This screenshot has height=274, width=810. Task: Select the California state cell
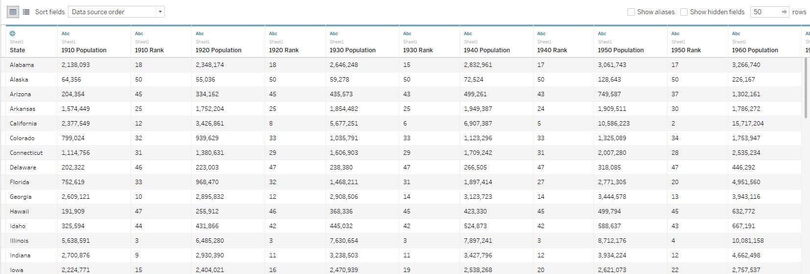pos(23,124)
